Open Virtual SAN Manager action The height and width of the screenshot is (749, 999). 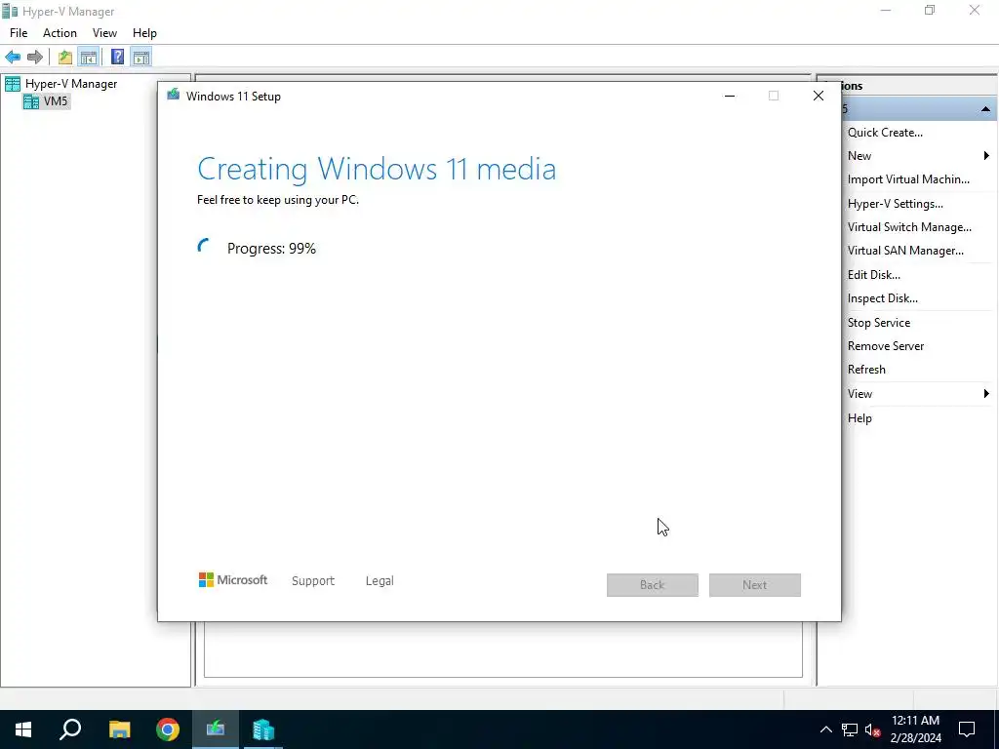coord(905,251)
